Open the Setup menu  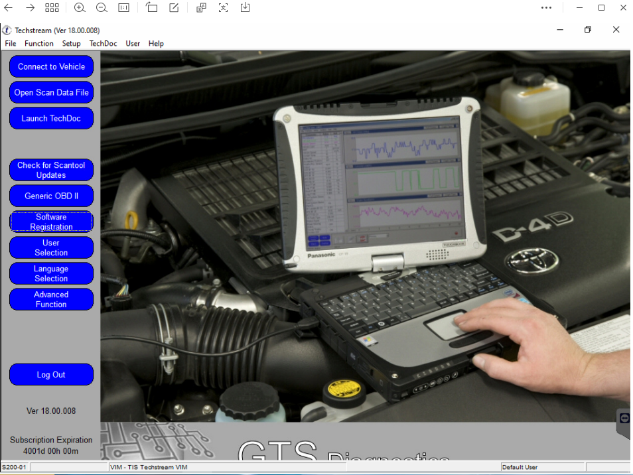[x=71, y=44]
